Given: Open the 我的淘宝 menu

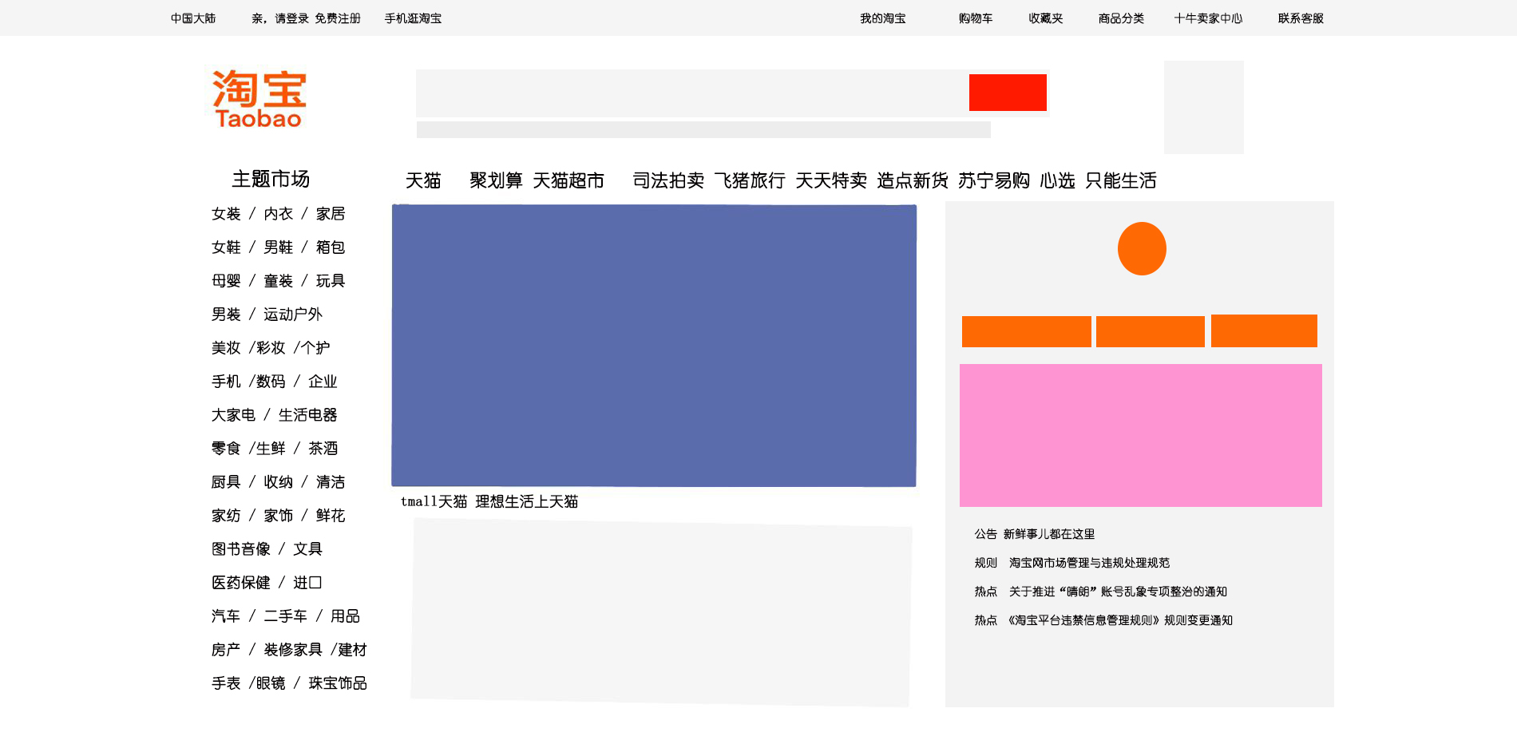Looking at the screenshot, I should [x=882, y=18].
